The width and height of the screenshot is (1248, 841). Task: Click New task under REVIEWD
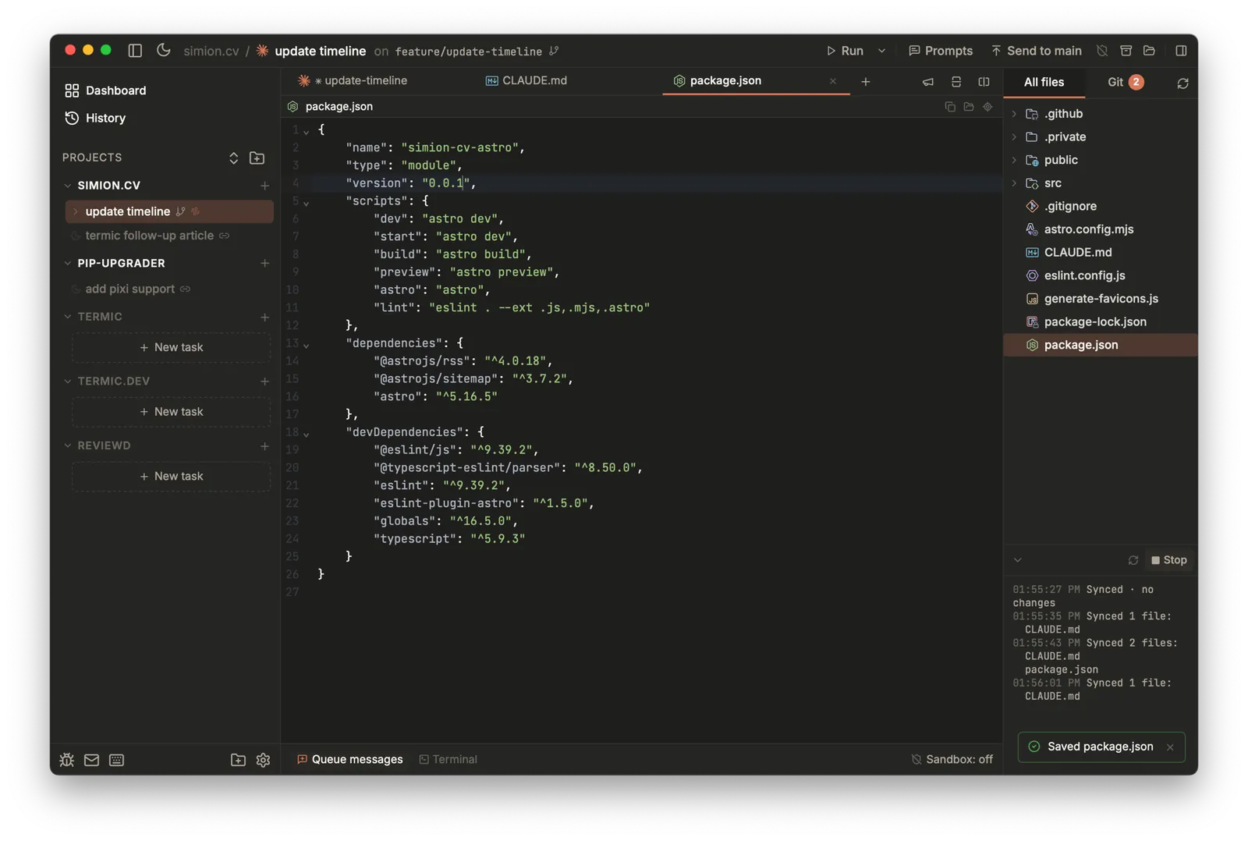pos(171,476)
